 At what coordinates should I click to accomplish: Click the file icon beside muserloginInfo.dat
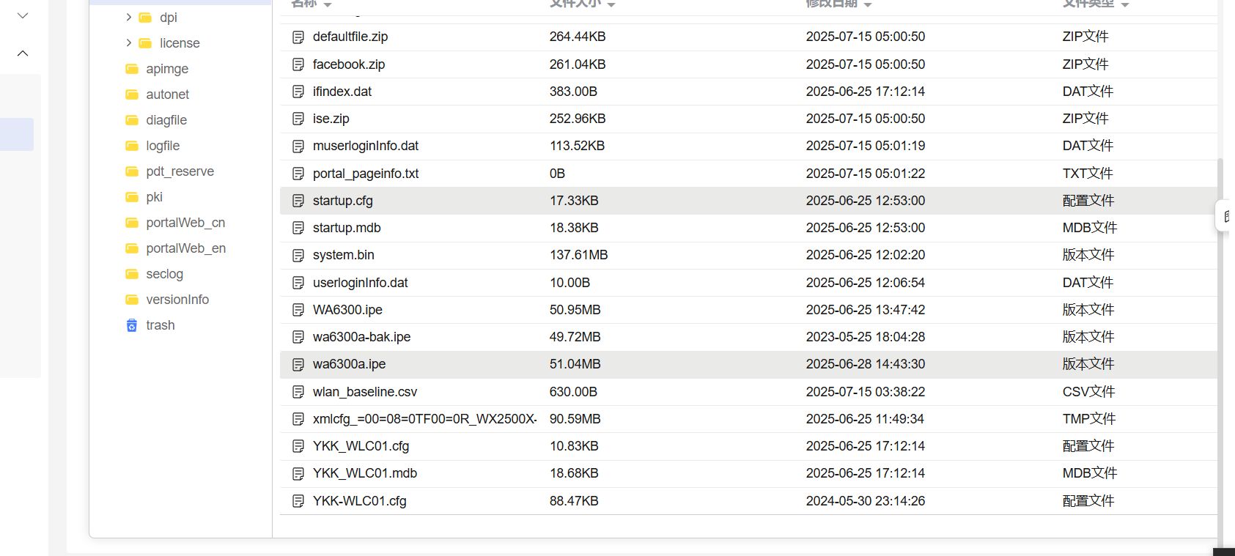pos(298,146)
